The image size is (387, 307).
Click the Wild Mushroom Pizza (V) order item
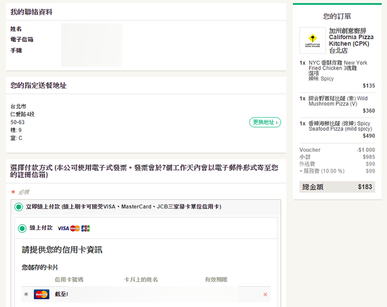click(337, 101)
